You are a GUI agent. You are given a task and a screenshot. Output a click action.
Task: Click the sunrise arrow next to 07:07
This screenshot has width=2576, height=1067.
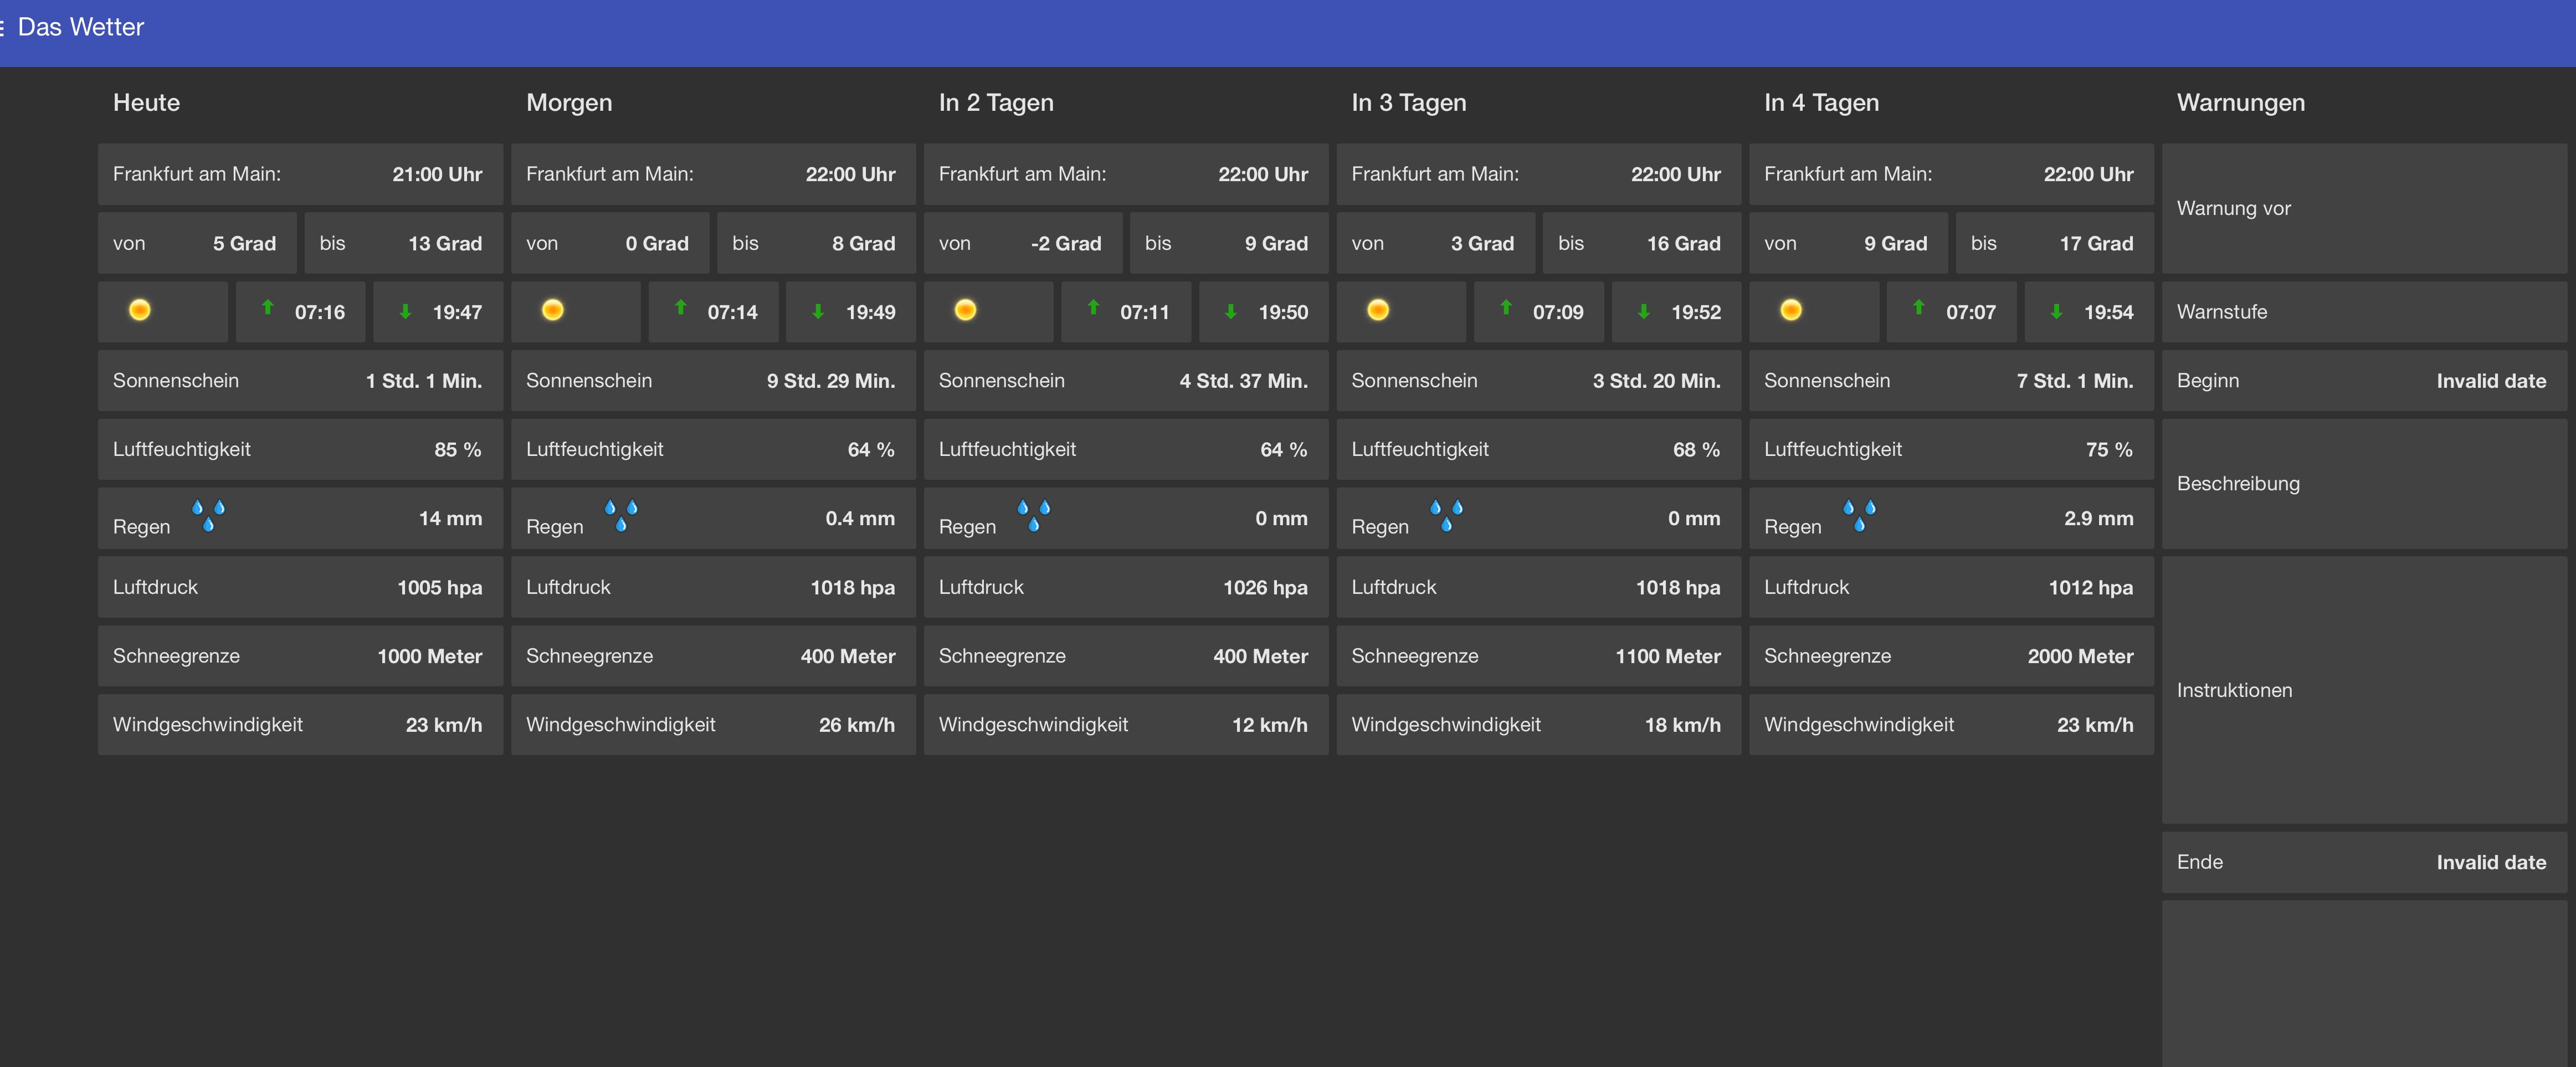1918,308
